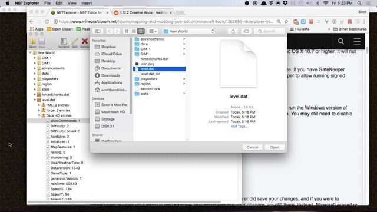Collapse level.dat node in NBTExplorer tree
The image size is (377, 212).
35,100
